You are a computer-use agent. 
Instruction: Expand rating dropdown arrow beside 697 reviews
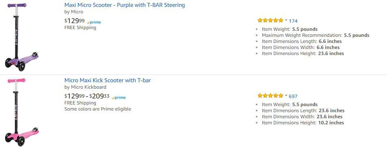286,95
